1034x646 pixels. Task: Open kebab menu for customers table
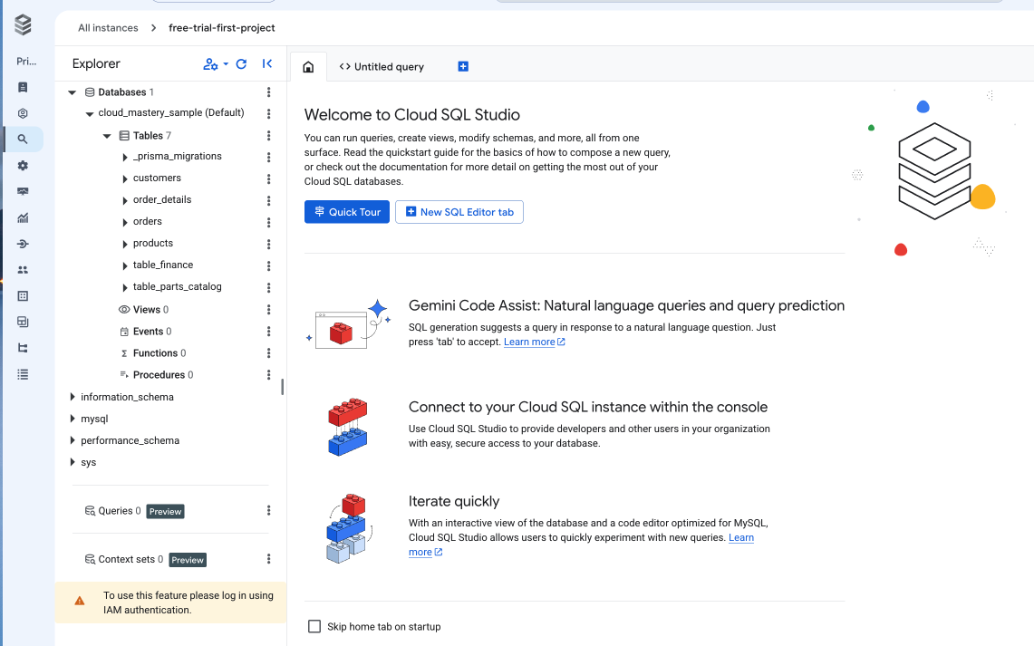(x=268, y=178)
